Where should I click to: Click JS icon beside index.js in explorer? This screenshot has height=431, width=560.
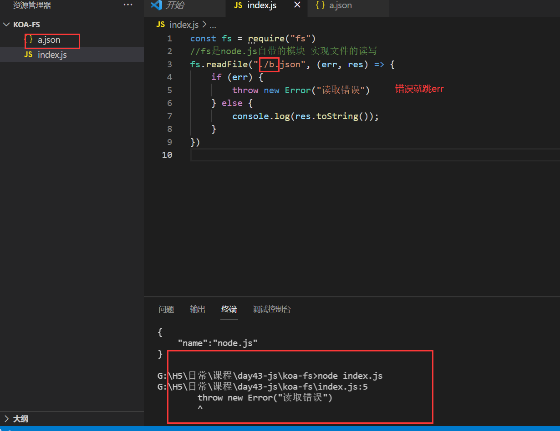point(28,55)
